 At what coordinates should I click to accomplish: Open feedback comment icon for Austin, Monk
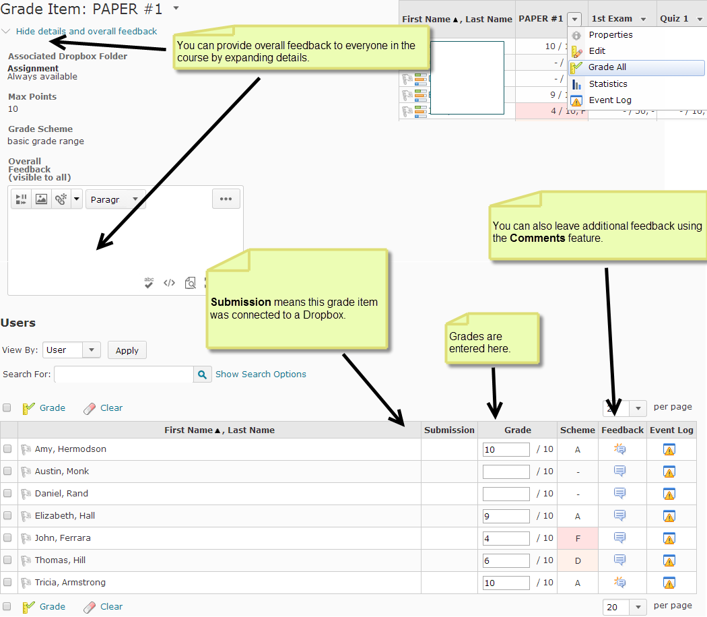click(619, 472)
